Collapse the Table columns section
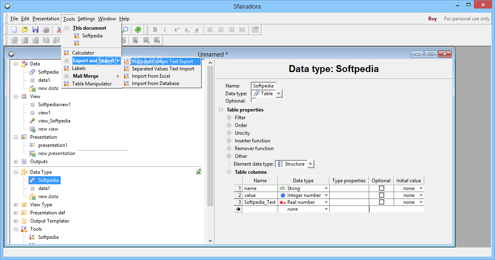Viewport: 495px width, 260px height. click(229, 172)
